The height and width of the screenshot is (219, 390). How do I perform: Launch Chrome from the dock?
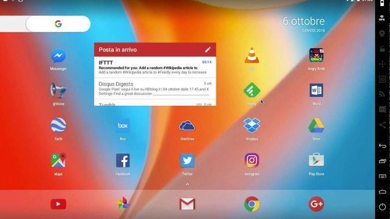tap(252, 204)
